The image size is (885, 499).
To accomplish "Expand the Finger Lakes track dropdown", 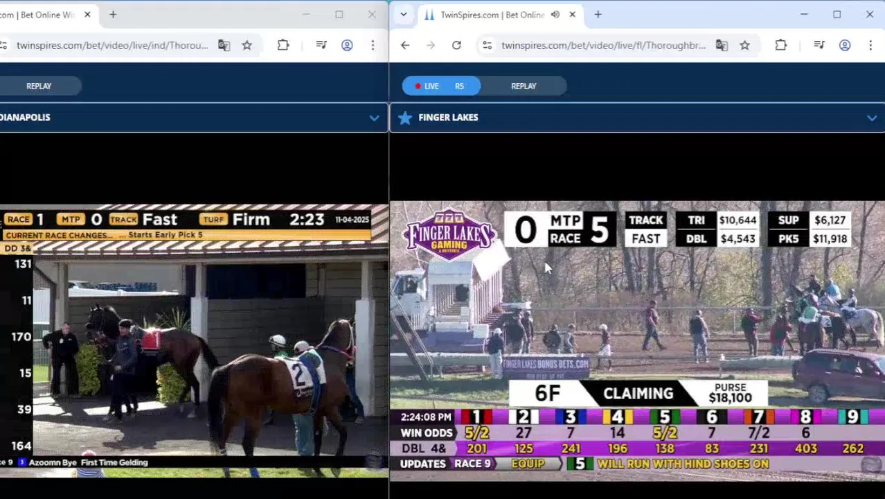I will coord(872,118).
